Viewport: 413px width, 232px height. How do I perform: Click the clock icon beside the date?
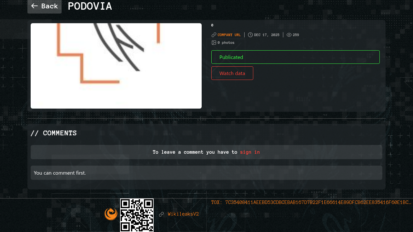(x=250, y=35)
